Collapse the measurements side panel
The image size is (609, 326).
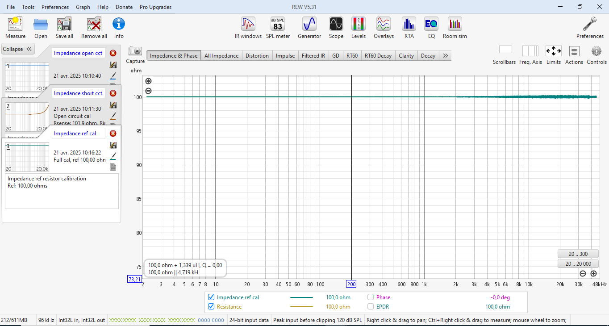[18, 49]
